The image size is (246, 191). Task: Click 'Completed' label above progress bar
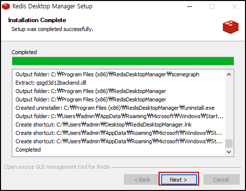(x=24, y=52)
